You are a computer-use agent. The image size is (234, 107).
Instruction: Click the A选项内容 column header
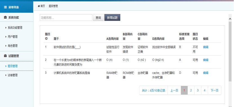pyautogui.click(x=113, y=39)
